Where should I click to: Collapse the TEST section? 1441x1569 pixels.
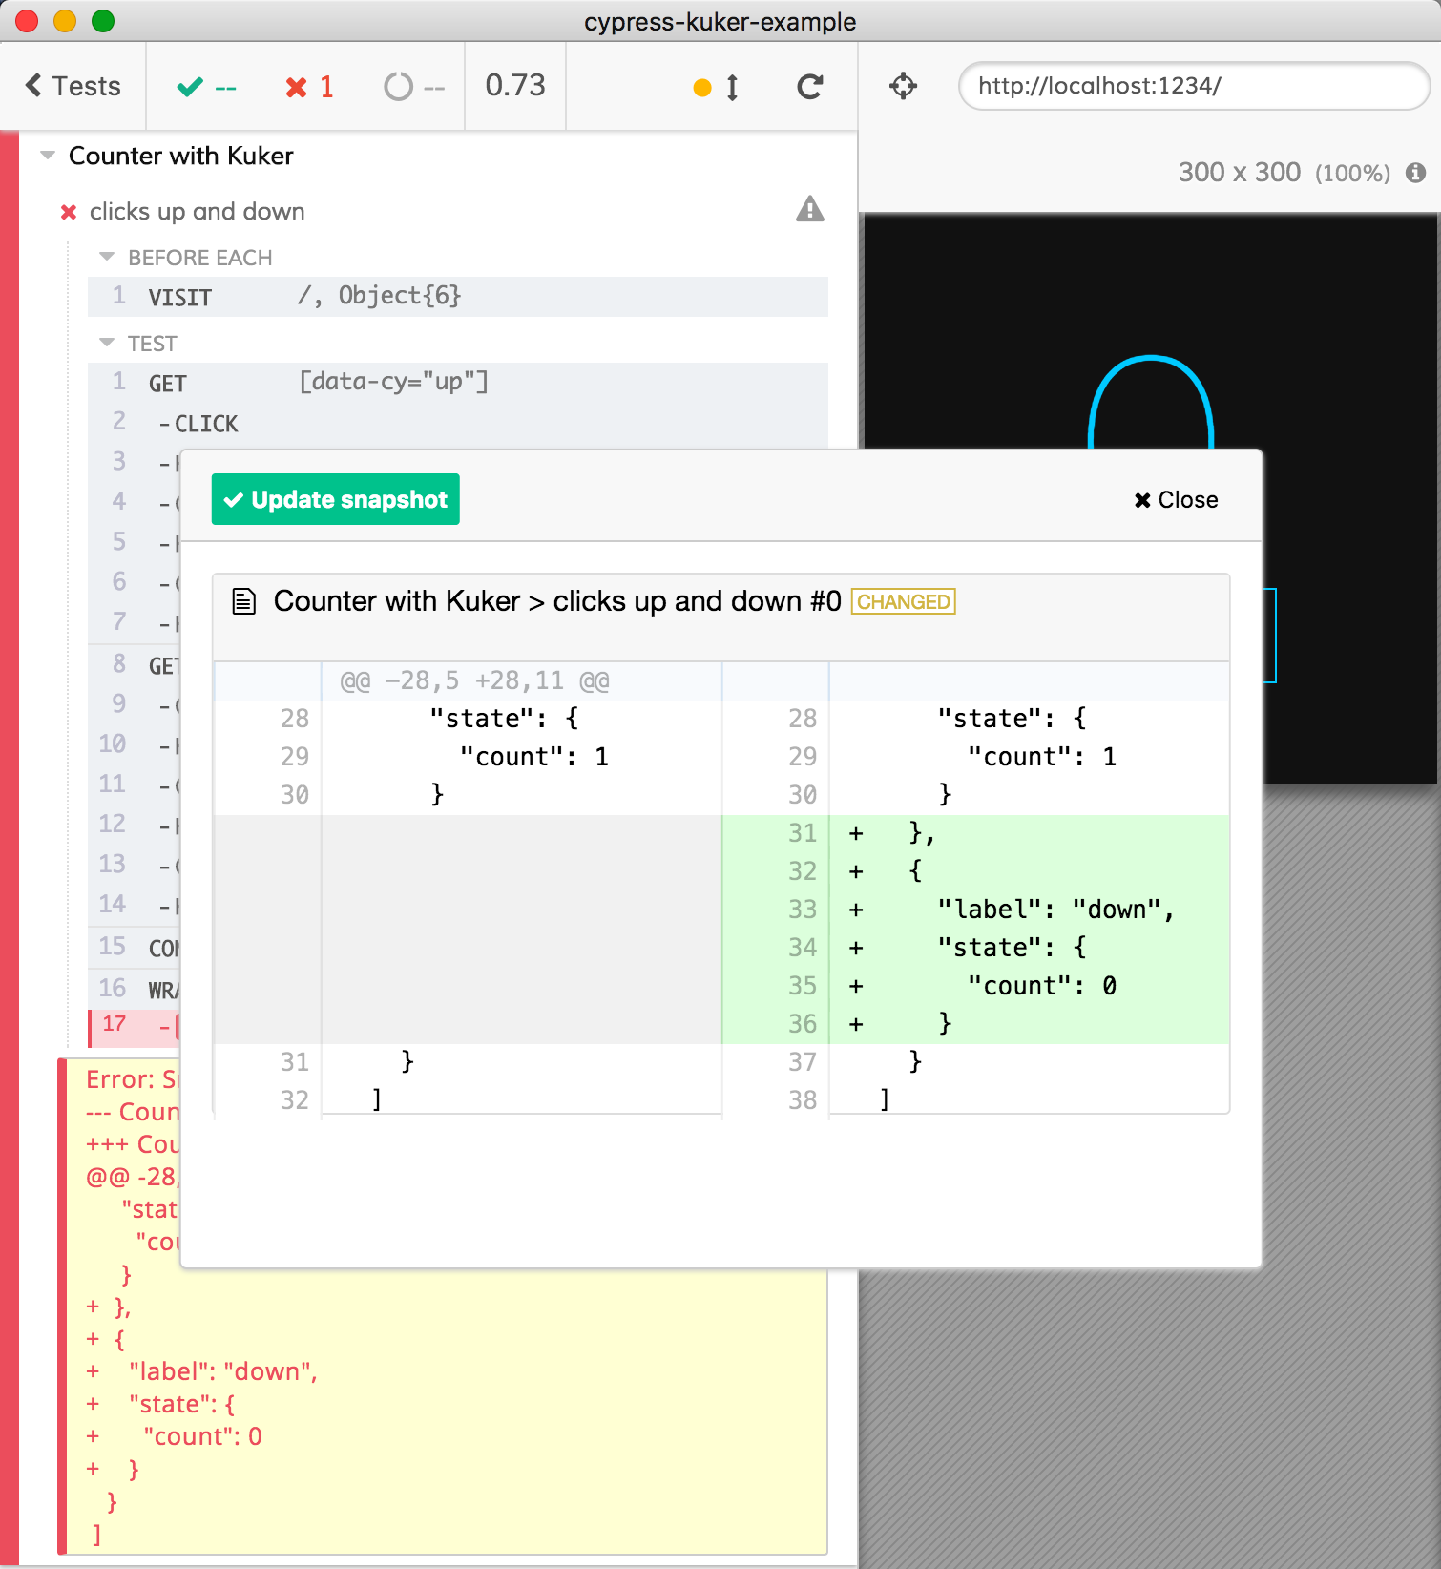107,344
